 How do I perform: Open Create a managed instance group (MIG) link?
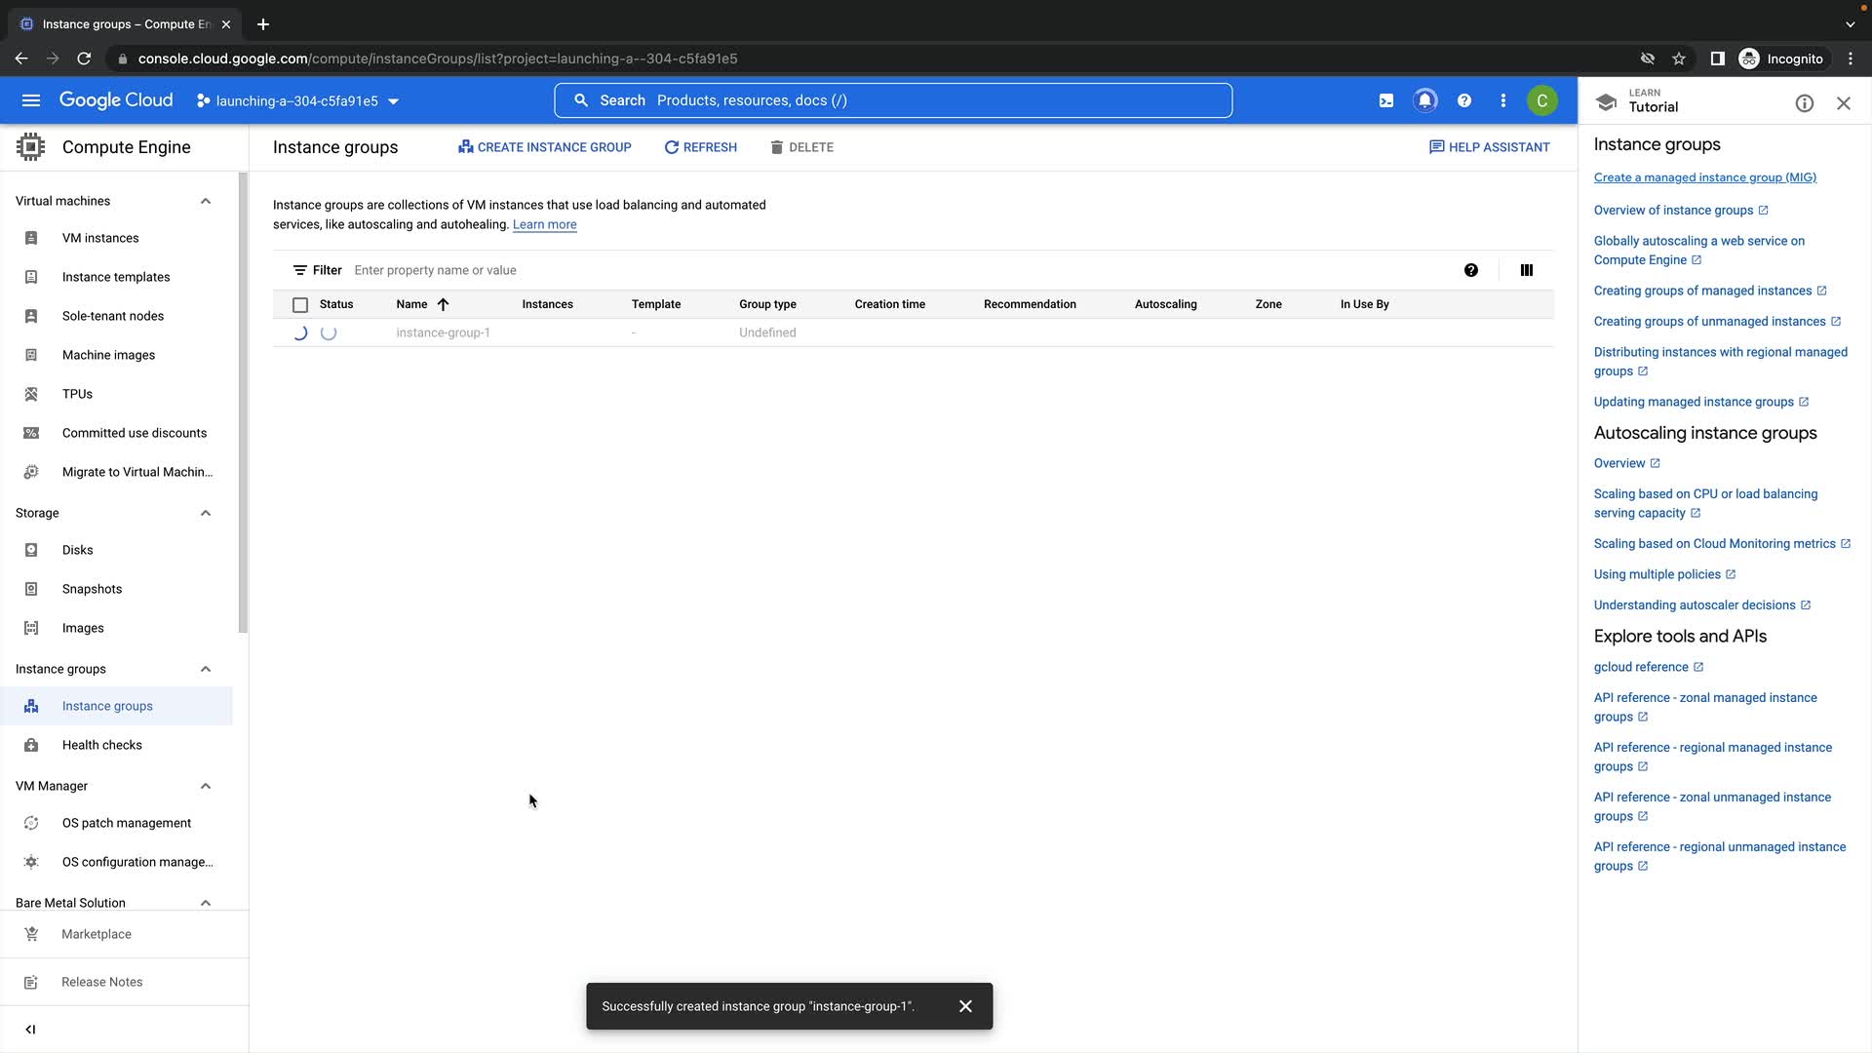tap(1704, 177)
